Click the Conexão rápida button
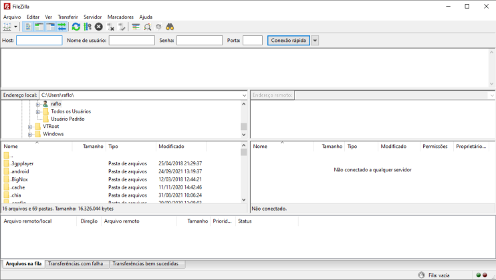This screenshot has height=280, width=496. coord(289,41)
